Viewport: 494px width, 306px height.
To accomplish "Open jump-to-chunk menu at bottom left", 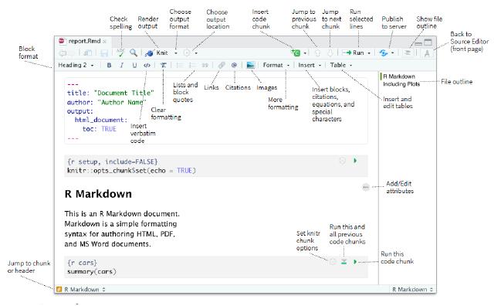I will coord(81,289).
